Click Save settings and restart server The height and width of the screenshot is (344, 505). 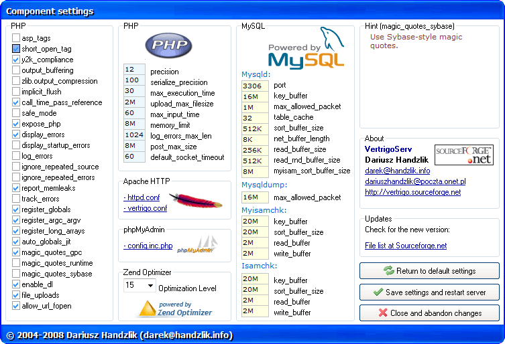pyautogui.click(x=429, y=292)
